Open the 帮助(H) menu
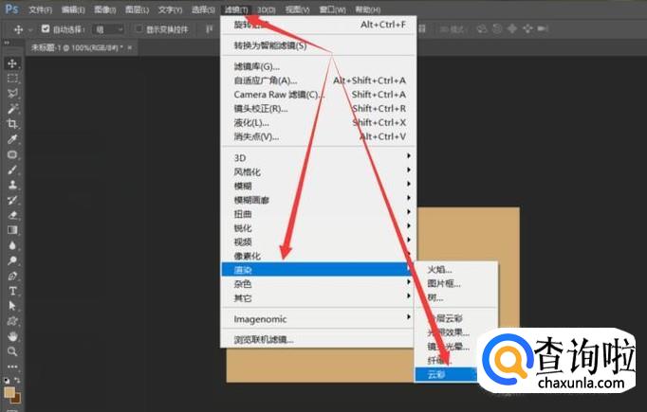647x412 pixels. [x=368, y=9]
